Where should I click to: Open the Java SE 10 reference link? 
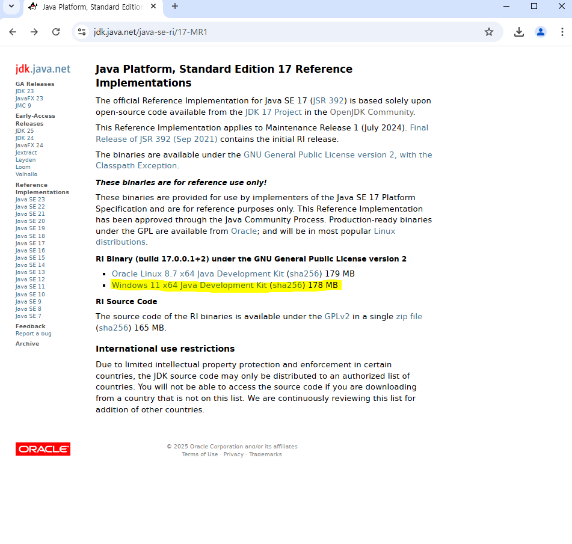[30, 295]
